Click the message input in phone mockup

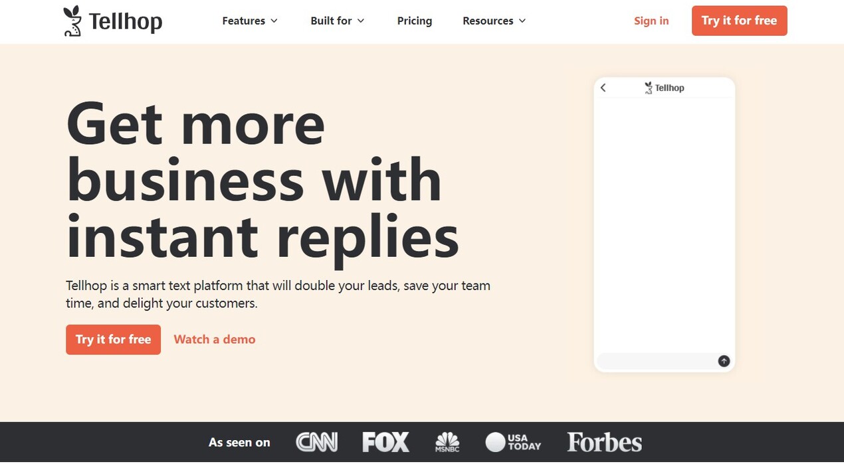[x=655, y=361]
